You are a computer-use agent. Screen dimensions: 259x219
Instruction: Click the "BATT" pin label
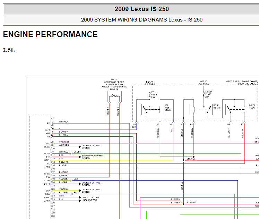tap(47, 130)
